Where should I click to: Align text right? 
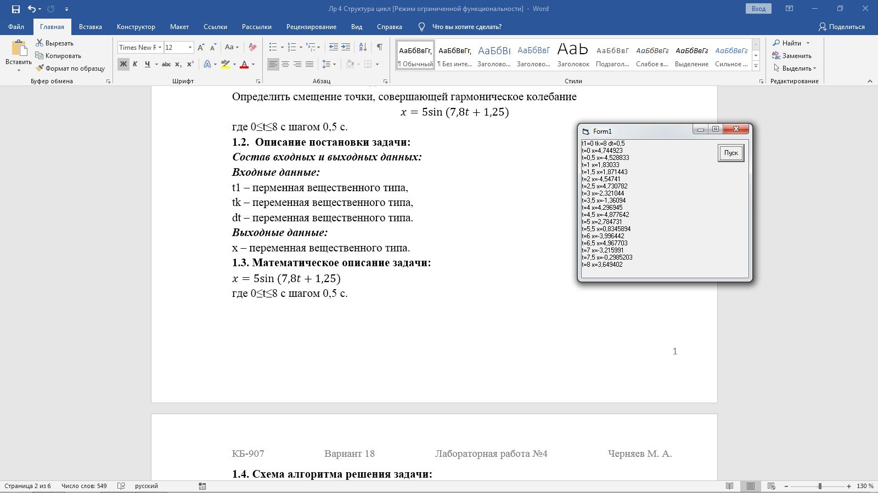point(297,64)
